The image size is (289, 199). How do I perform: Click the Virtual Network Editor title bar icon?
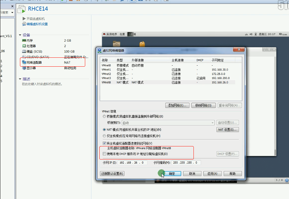(100, 51)
